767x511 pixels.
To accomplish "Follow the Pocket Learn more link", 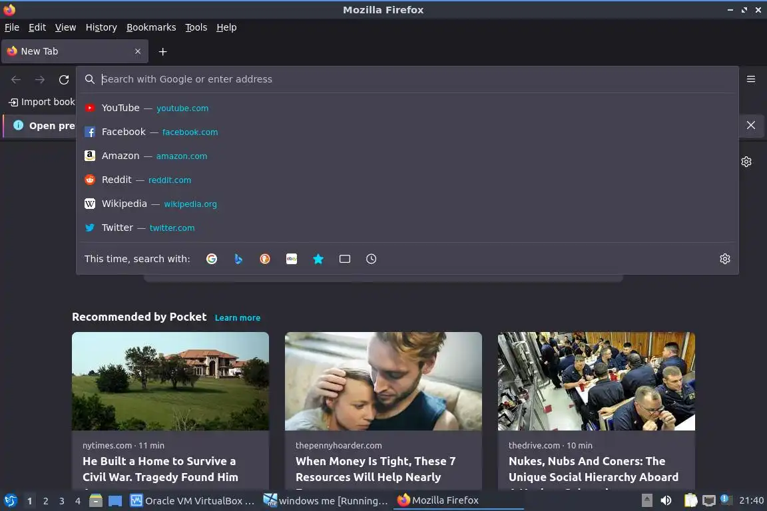I will [x=237, y=318].
